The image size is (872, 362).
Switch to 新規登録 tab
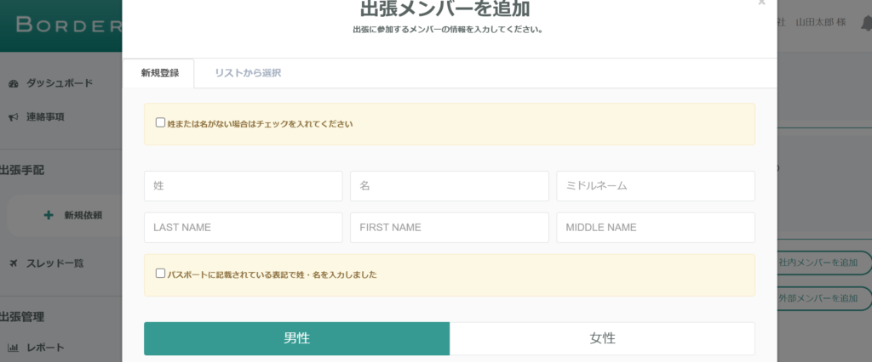(x=158, y=73)
